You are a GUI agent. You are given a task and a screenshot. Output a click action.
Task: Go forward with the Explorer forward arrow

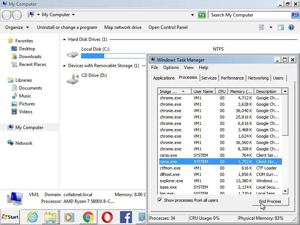pos(17,15)
